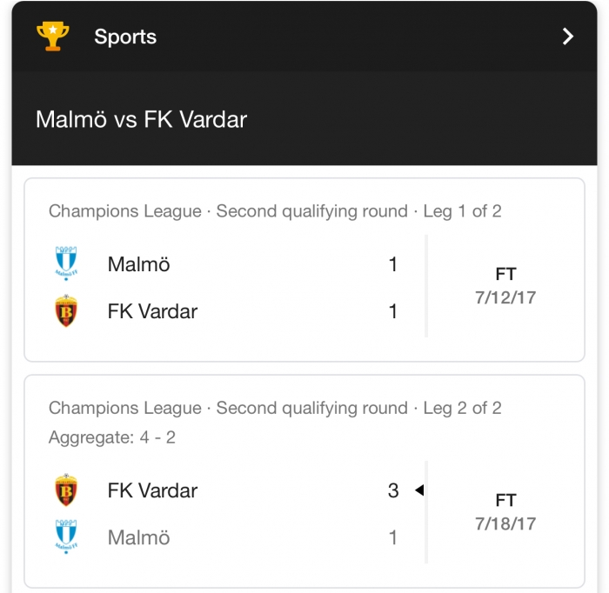Expand Sports section with right chevron
The height and width of the screenshot is (593, 609).
coord(568,37)
